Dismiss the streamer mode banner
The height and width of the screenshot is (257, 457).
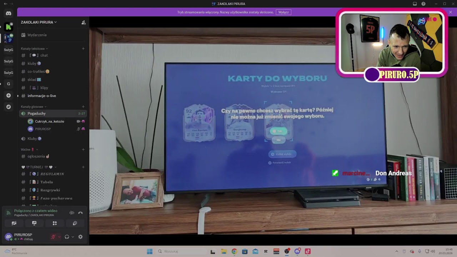click(451, 12)
